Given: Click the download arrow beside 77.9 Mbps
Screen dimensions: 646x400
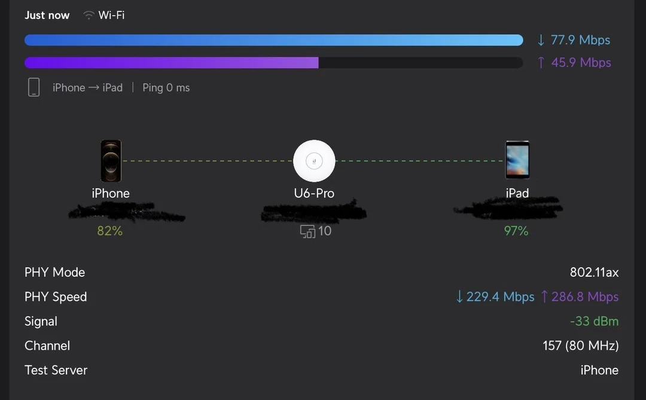Looking at the screenshot, I should point(540,39).
